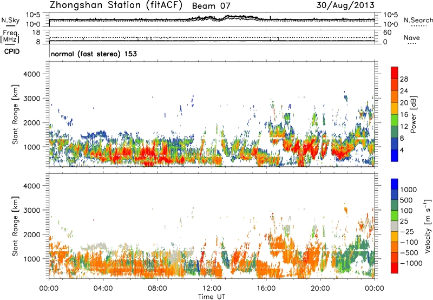Select the "Velocity [m s-1]" colorbar title

428,226
